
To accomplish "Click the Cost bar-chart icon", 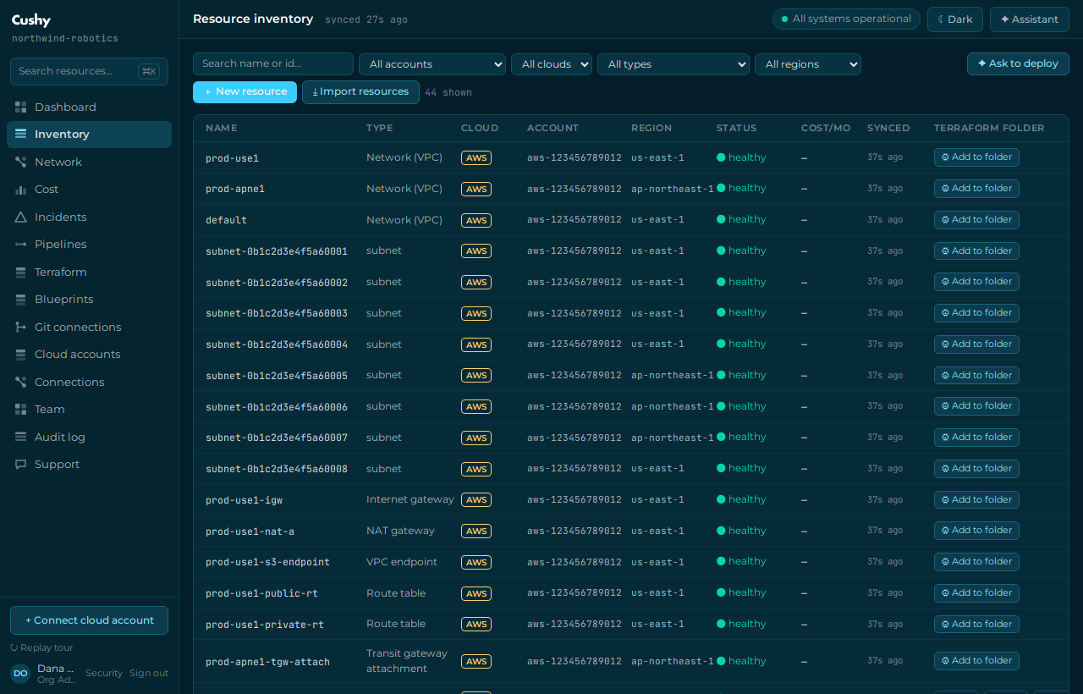I will tap(20, 190).
